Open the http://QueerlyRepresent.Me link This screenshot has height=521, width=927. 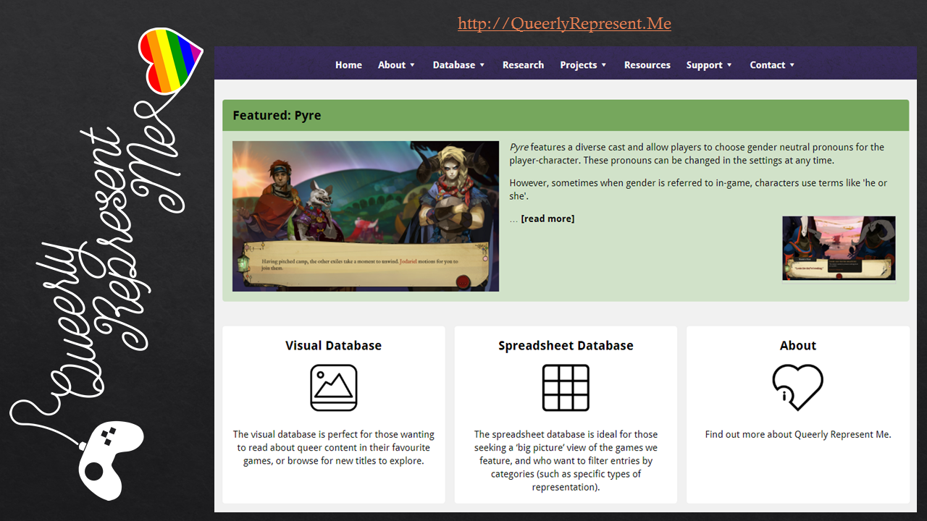point(564,24)
